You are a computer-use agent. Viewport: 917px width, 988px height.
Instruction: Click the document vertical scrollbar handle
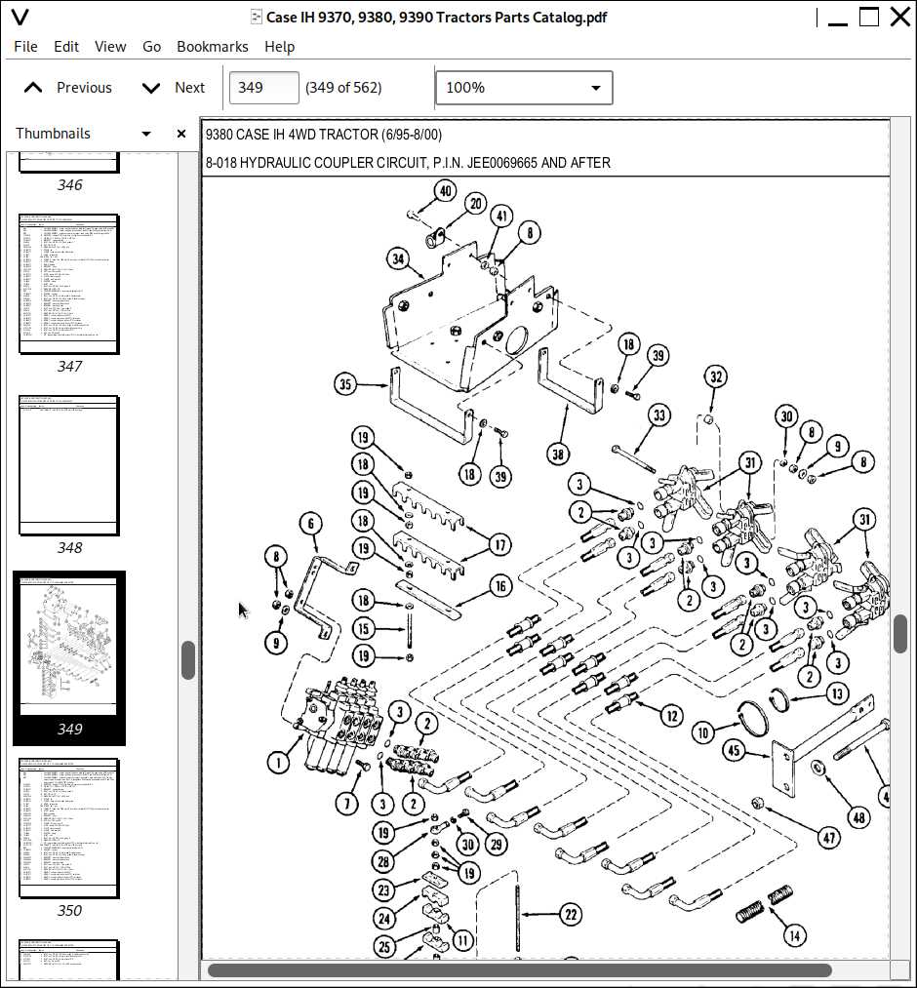coord(900,634)
